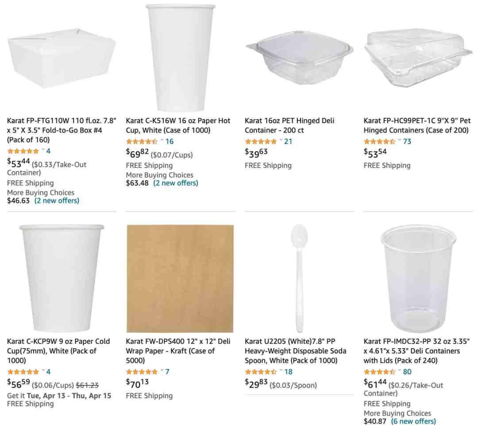Open Karat FW-DPS400 Deli Wrap Paper title
The height and width of the screenshot is (431, 478).
178,351
